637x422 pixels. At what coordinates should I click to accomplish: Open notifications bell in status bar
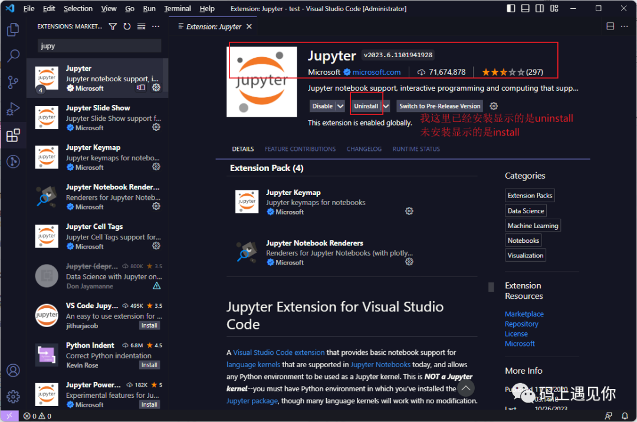click(625, 416)
